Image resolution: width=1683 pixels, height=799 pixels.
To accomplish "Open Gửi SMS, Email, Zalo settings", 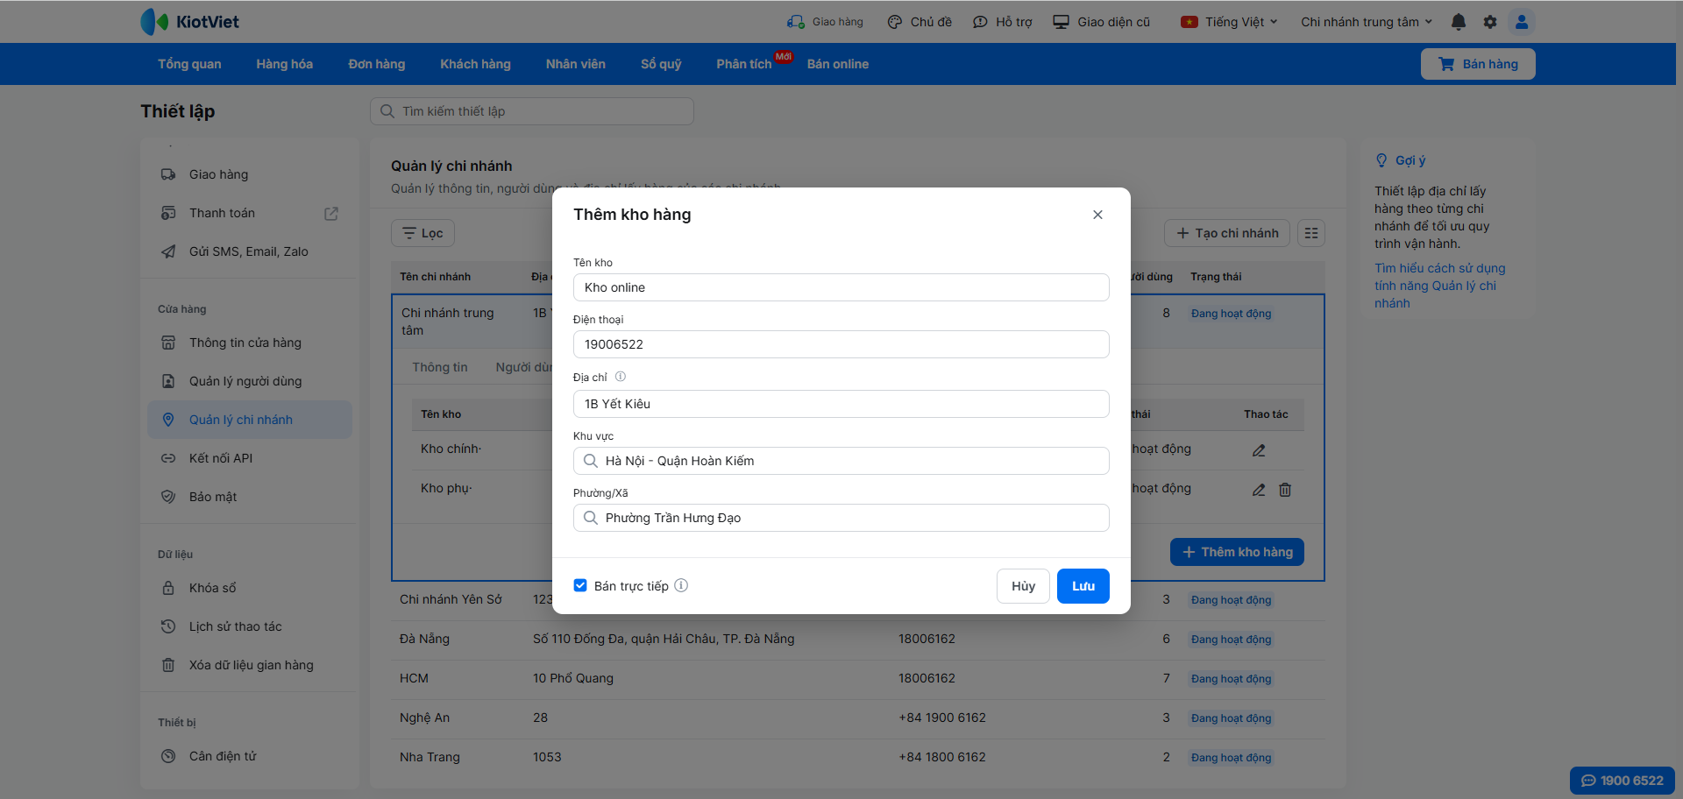I will point(250,251).
